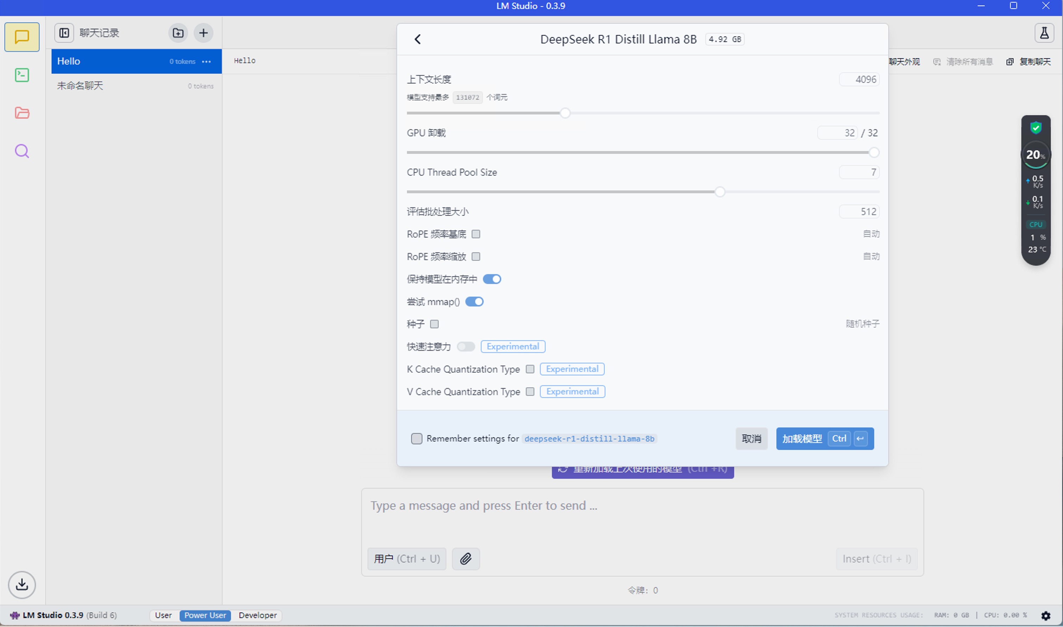Screen dimensions: 1063x627
Task: Open app settings gear icon
Action: (x=1046, y=615)
